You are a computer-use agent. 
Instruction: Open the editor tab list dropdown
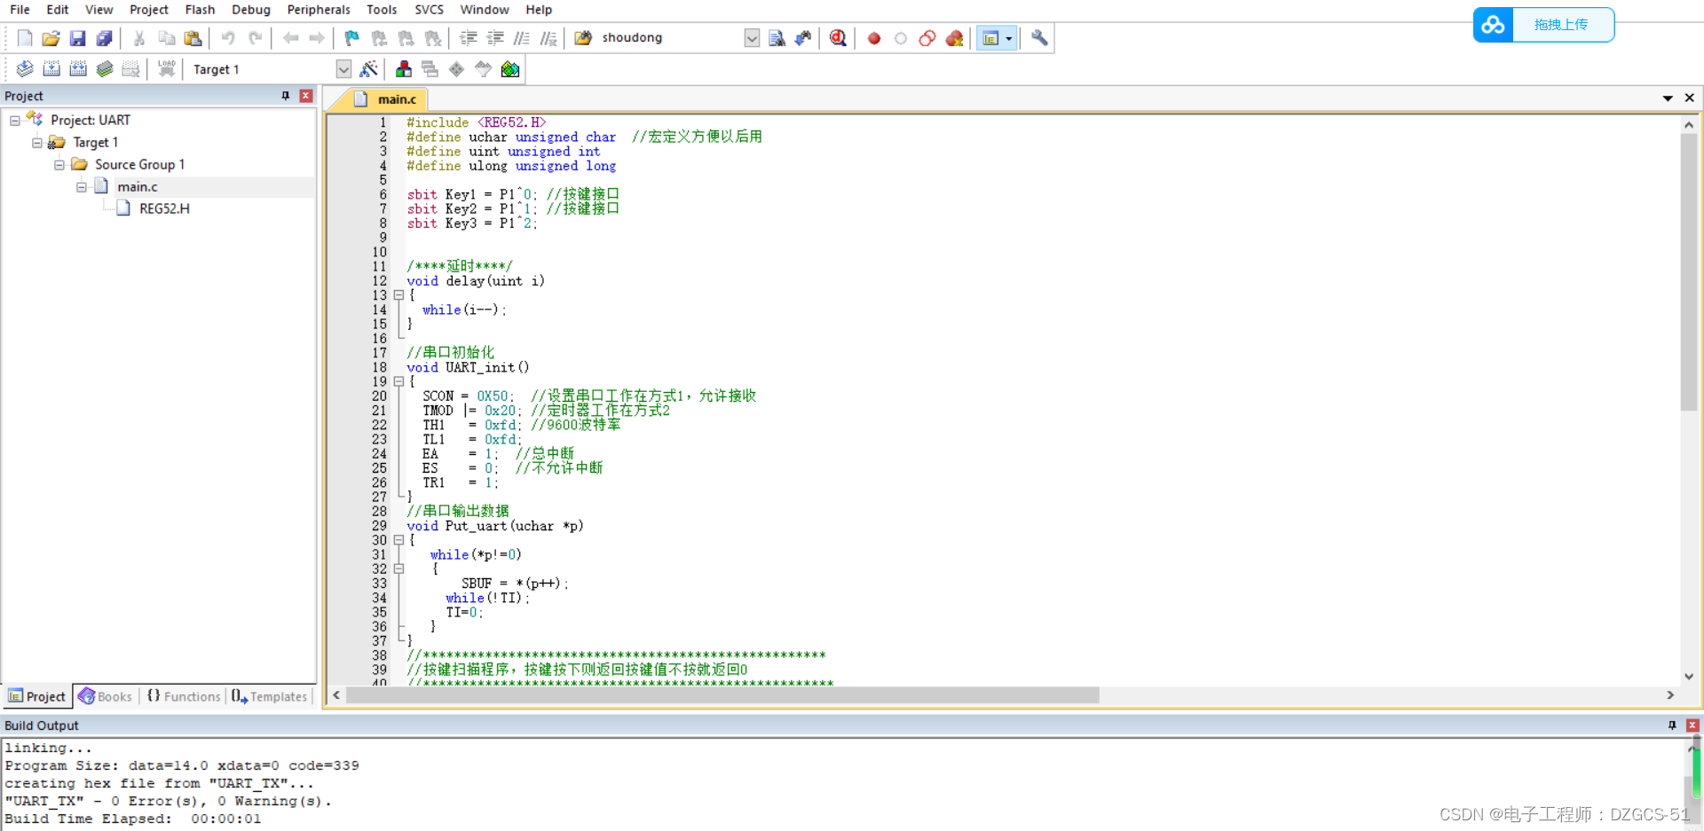coord(1668,98)
